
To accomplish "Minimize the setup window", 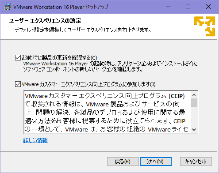I will pyautogui.click(x=168, y=7).
